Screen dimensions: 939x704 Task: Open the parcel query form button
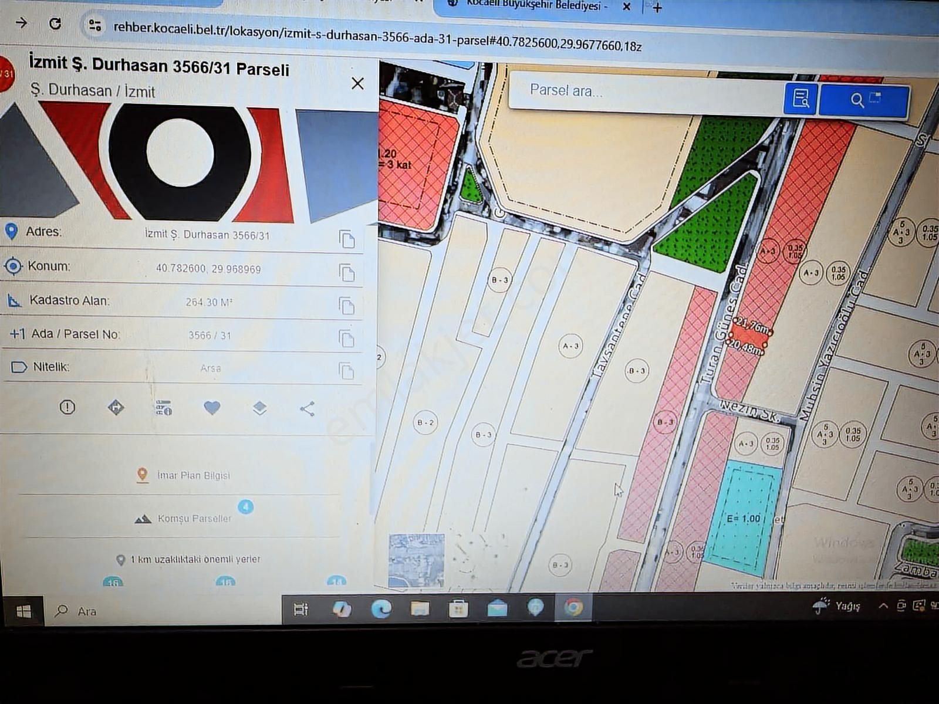pos(800,98)
